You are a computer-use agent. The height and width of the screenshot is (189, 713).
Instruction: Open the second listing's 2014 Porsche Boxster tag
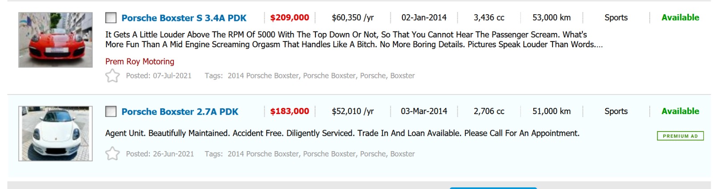(263, 154)
